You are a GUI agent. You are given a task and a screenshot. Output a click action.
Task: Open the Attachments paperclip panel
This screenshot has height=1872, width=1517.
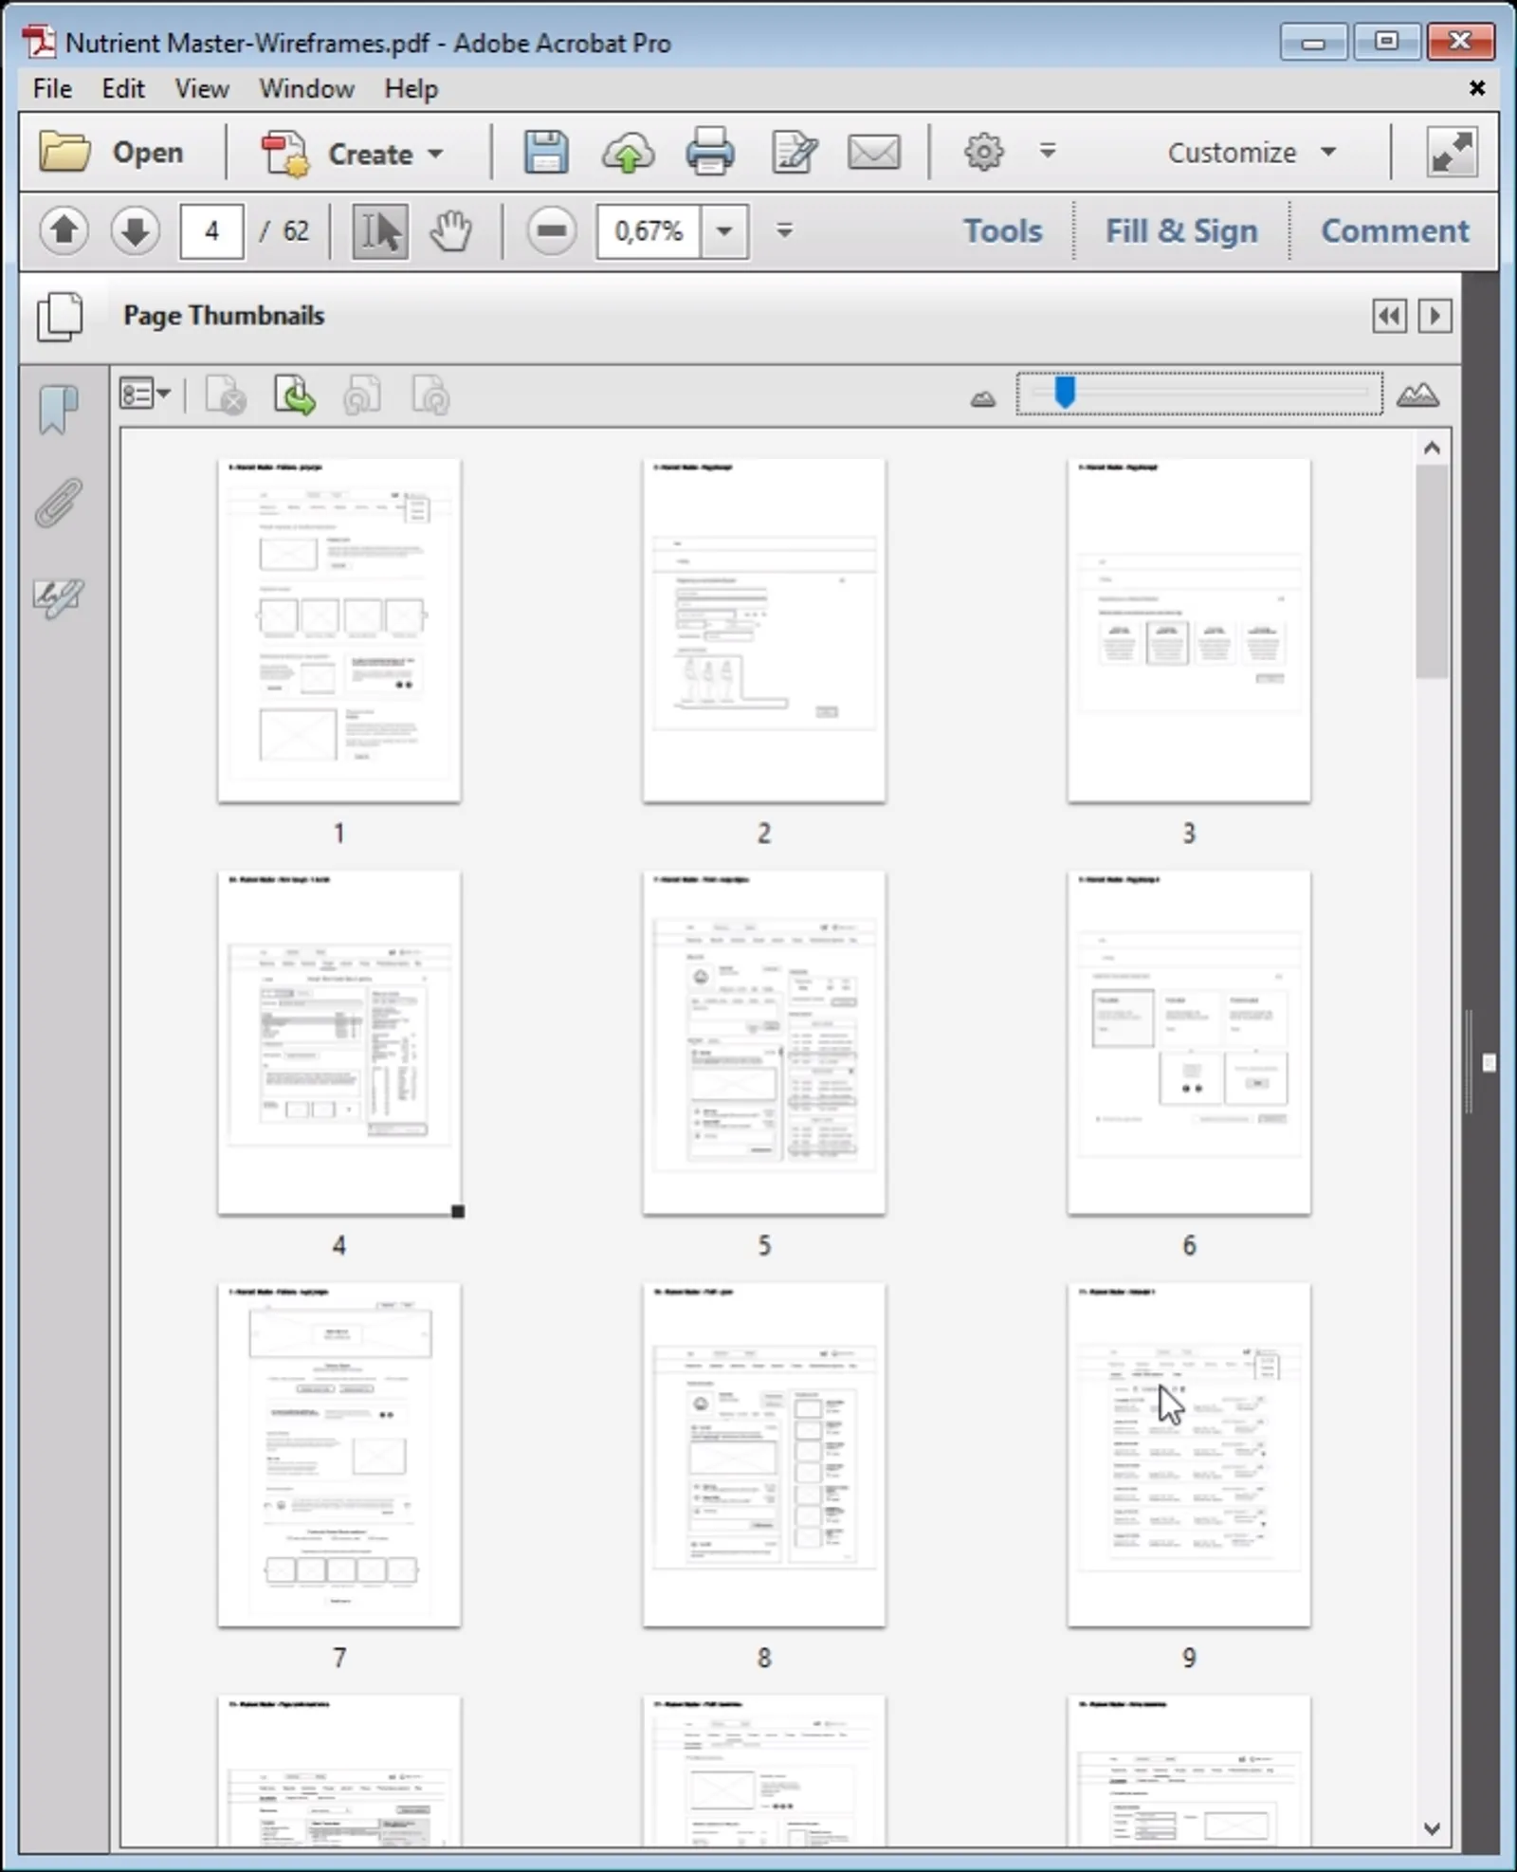[x=59, y=502]
